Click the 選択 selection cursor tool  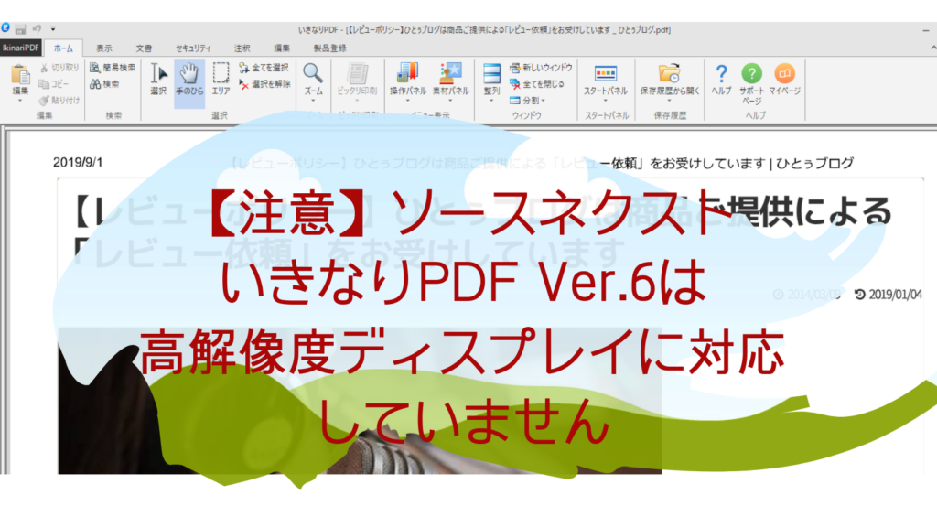coord(158,80)
